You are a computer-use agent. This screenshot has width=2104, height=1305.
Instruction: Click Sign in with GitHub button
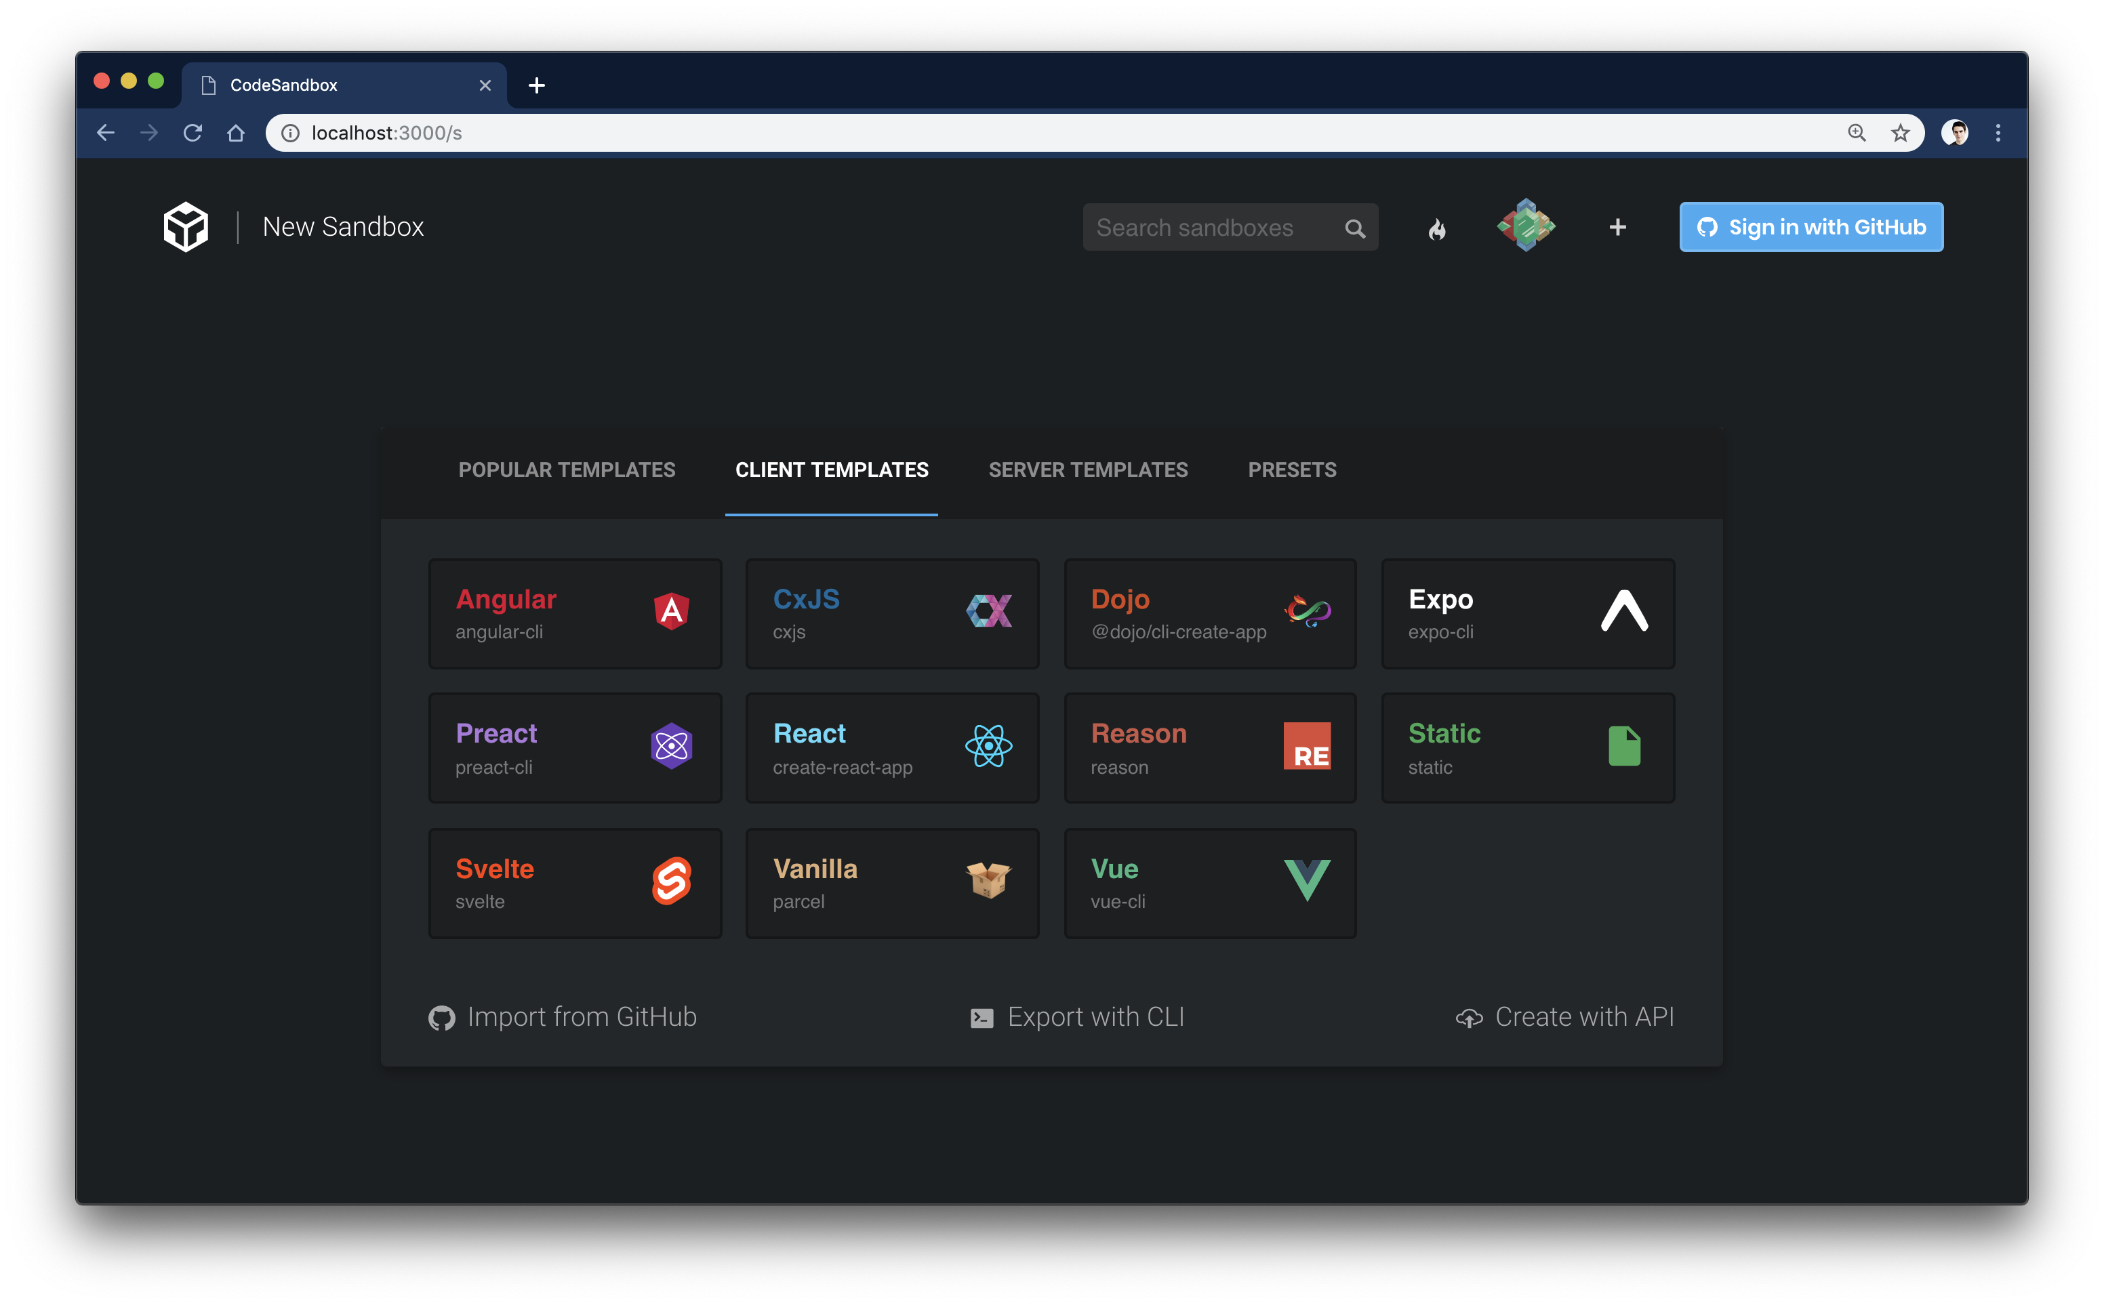1810,227
